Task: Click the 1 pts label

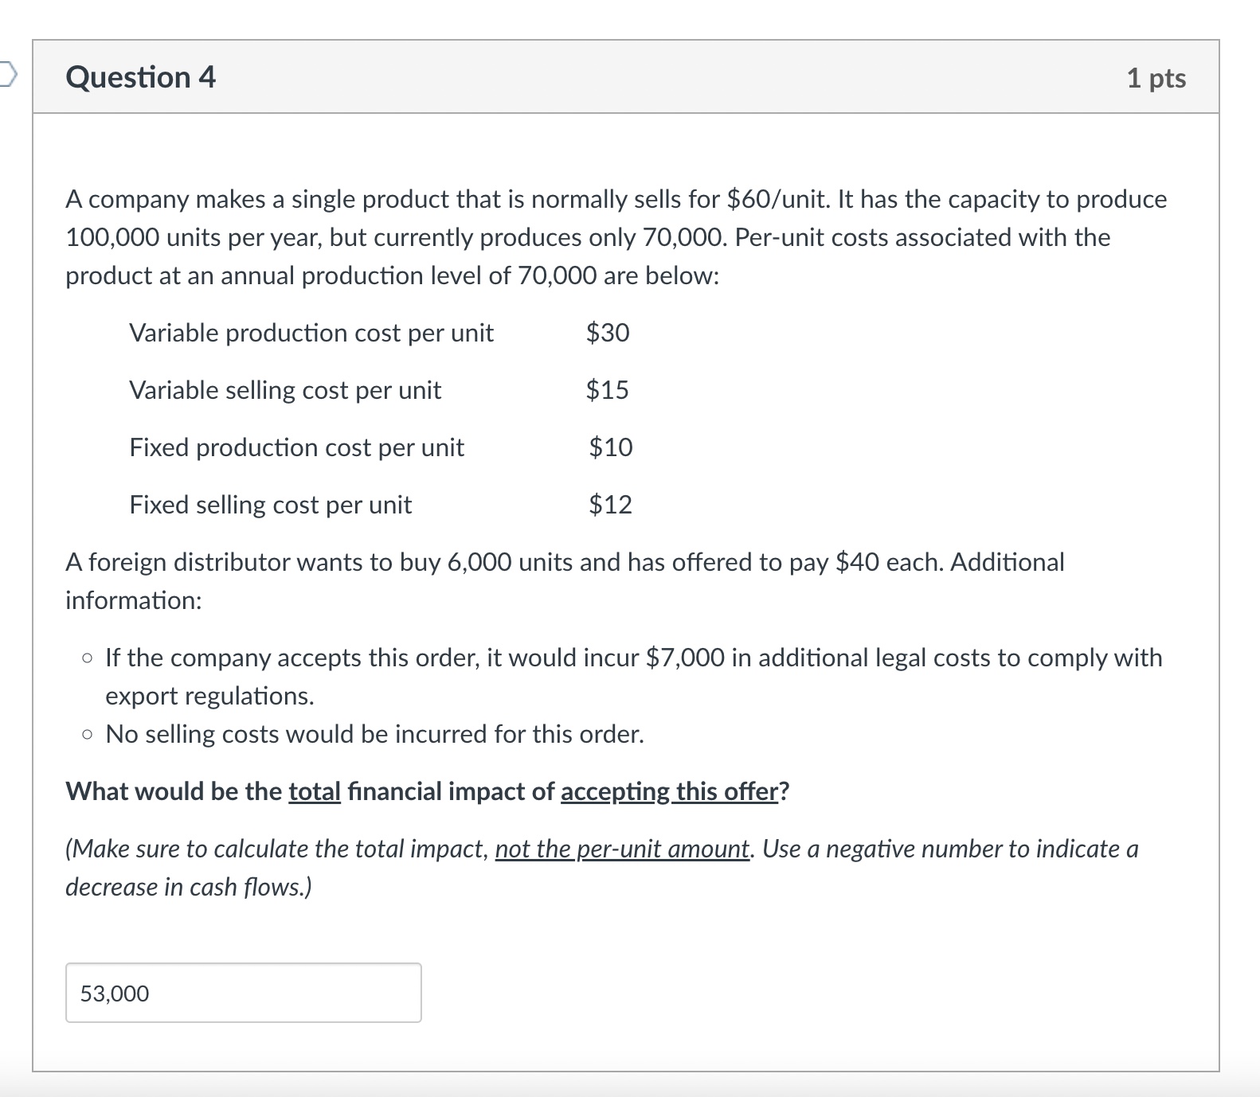Action: tap(1156, 78)
